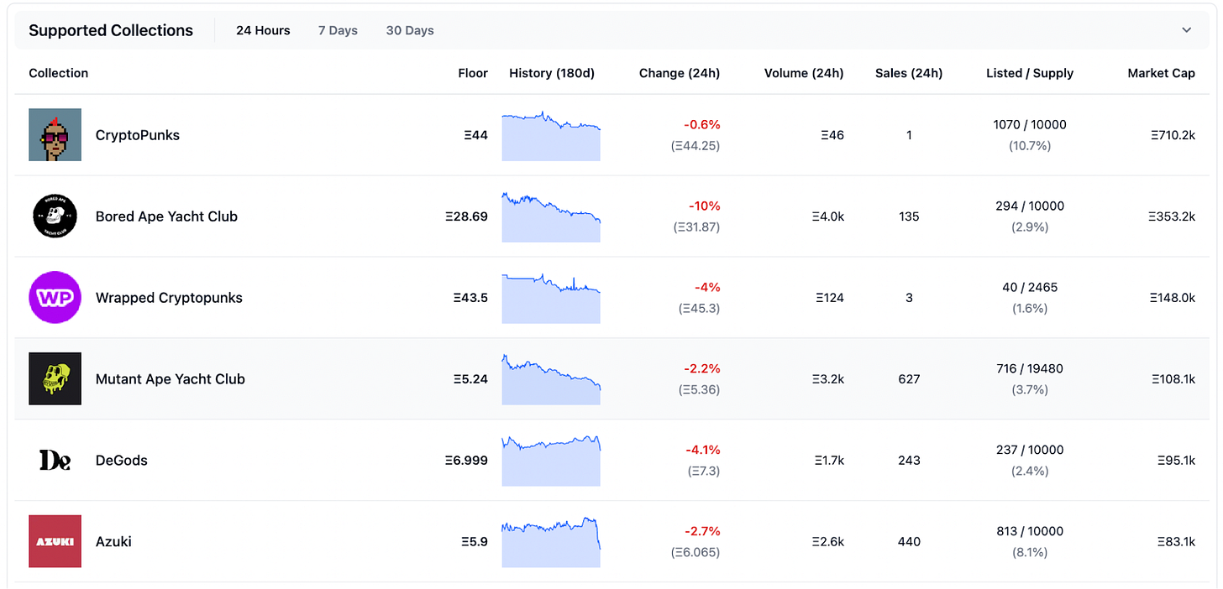The width and height of the screenshot is (1223, 589).
Task: Click the sales count 243
Action: coord(909,461)
